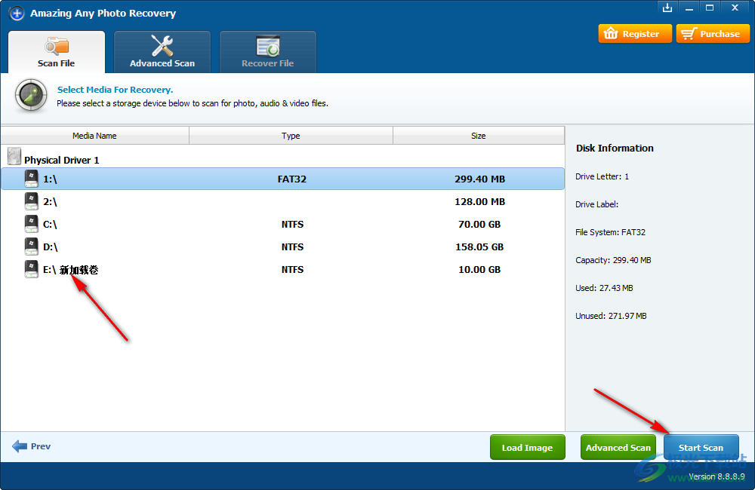
Task: Click the green Advanced Scan button
Action: pyautogui.click(x=618, y=447)
